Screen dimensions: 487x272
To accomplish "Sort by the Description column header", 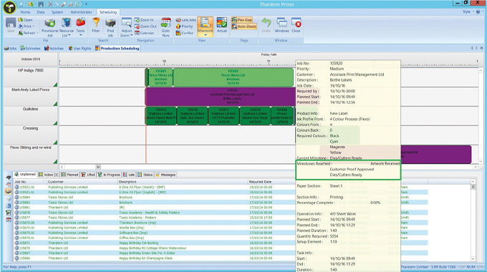I will point(183,182).
